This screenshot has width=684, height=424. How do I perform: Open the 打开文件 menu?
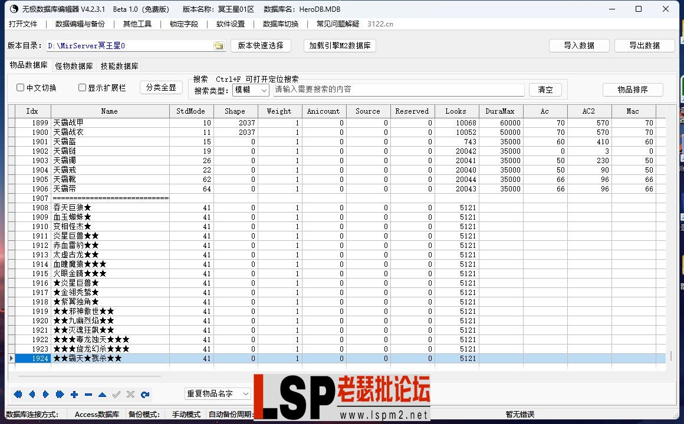coord(23,24)
